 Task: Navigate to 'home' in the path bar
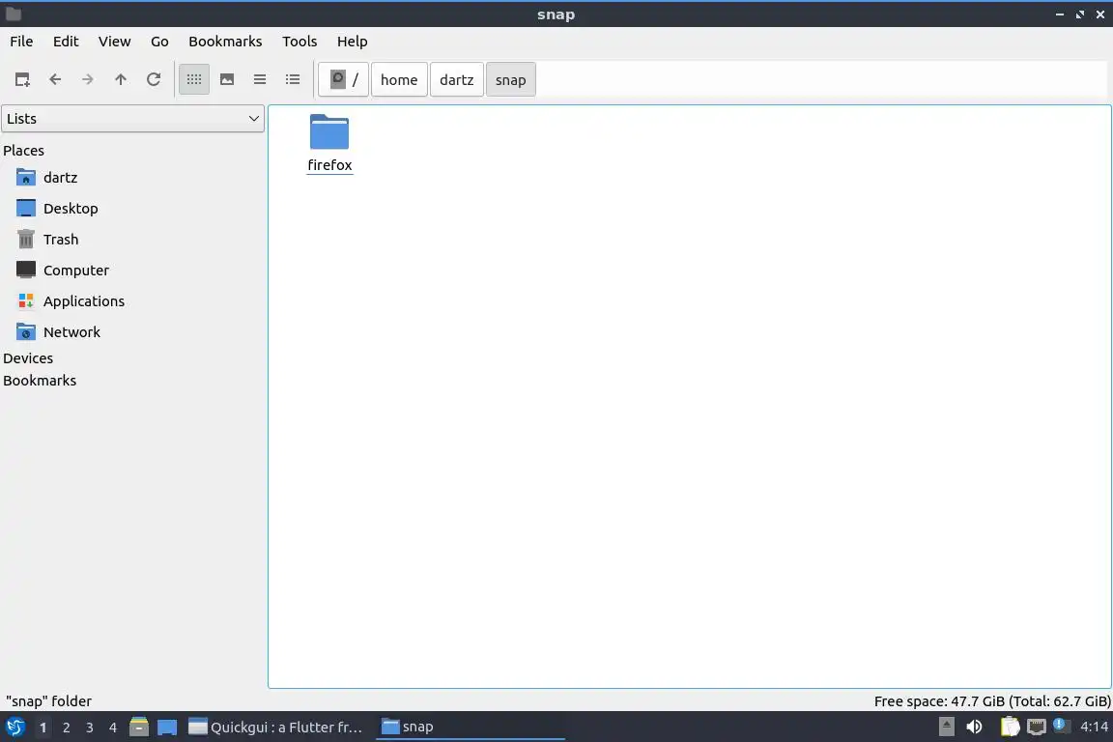pos(399,79)
